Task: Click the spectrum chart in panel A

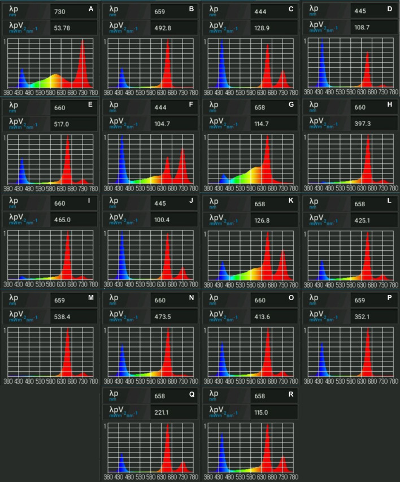Action: (52, 63)
